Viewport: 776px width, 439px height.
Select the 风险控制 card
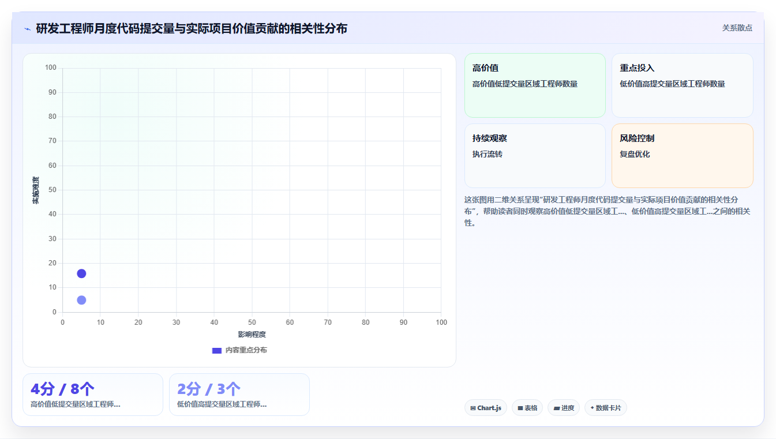(682, 156)
